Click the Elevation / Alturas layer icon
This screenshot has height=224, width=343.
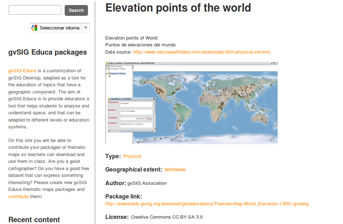coord(109,73)
